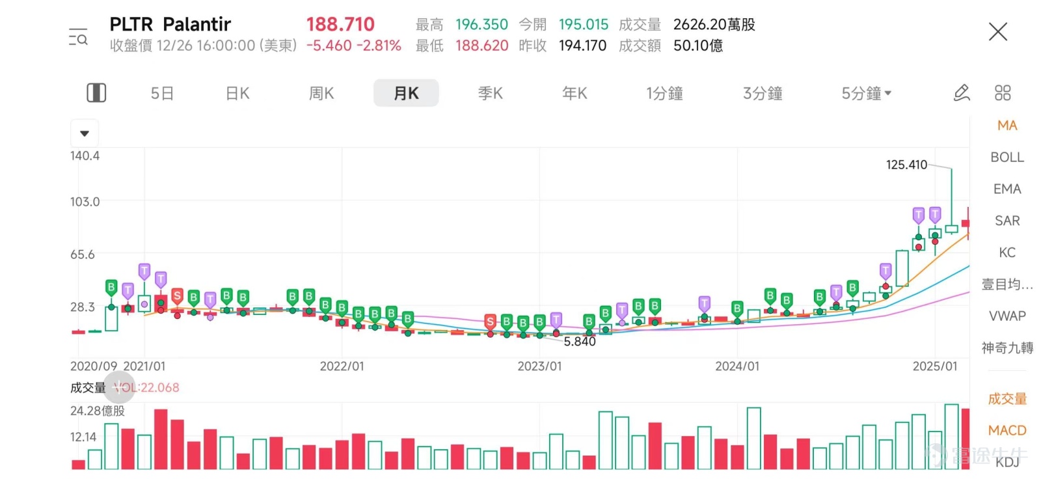Open the drawing pencil tool
This screenshot has width=1041, height=479.
pos(962,93)
